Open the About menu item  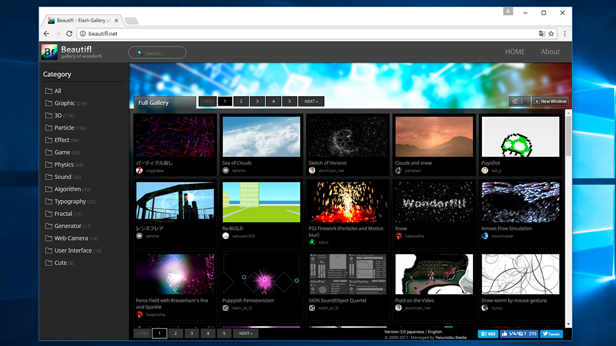pyautogui.click(x=550, y=52)
